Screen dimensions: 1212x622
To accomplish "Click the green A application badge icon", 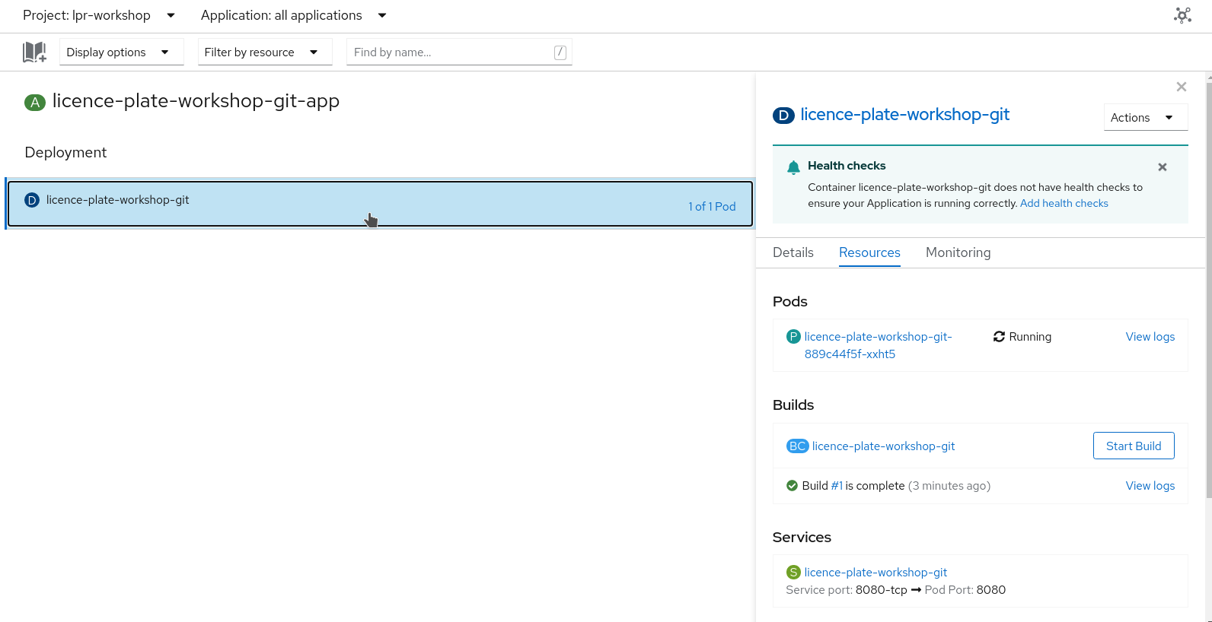I will click(35, 102).
